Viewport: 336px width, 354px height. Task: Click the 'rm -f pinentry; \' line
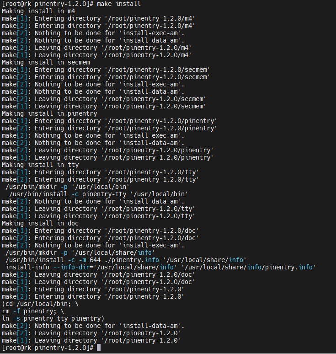point(33,311)
